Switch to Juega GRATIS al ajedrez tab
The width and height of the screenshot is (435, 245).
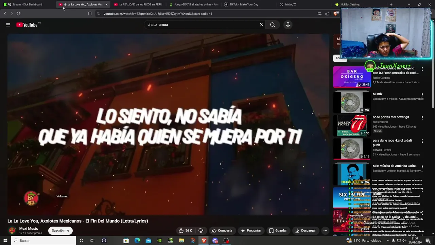pos(194,4)
